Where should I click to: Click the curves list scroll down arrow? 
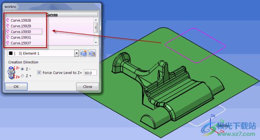pos(96,43)
